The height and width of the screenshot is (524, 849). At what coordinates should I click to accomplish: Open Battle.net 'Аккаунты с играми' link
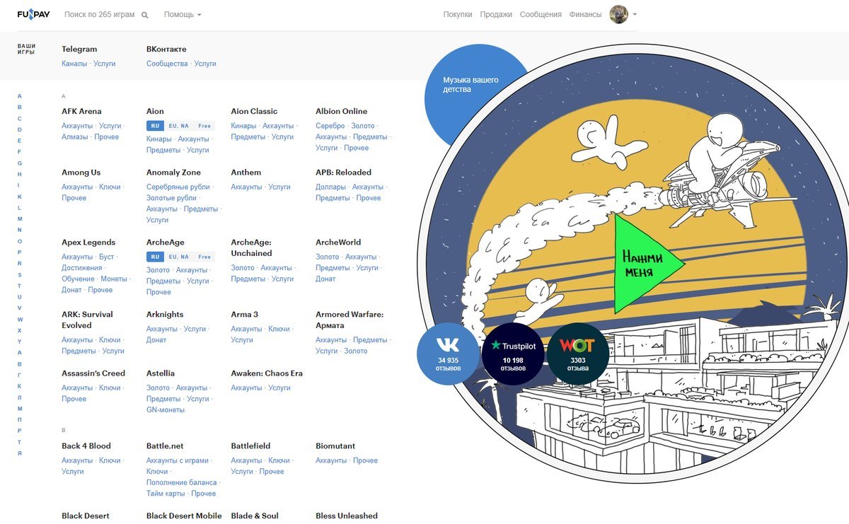(178, 460)
